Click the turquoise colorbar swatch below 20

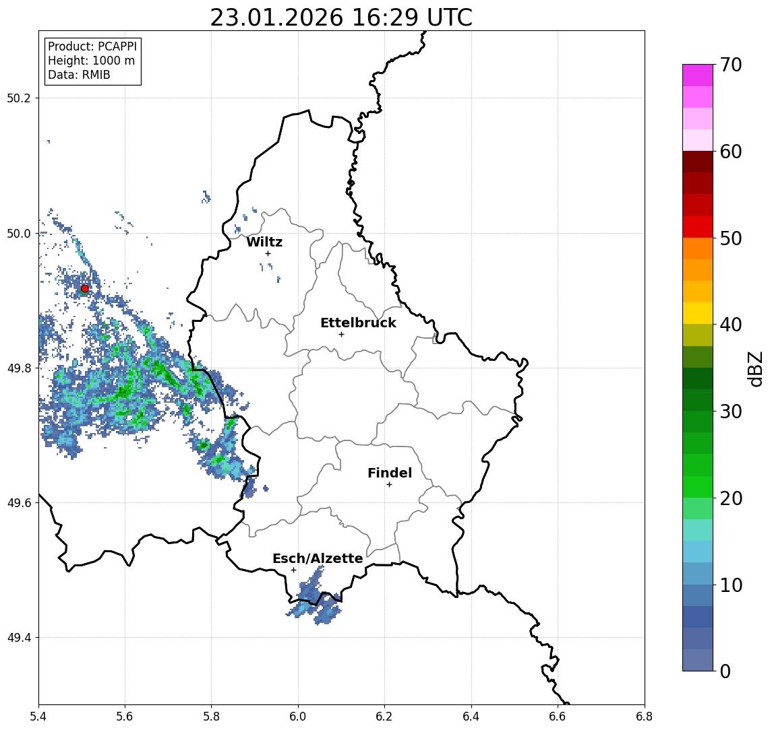tap(698, 530)
